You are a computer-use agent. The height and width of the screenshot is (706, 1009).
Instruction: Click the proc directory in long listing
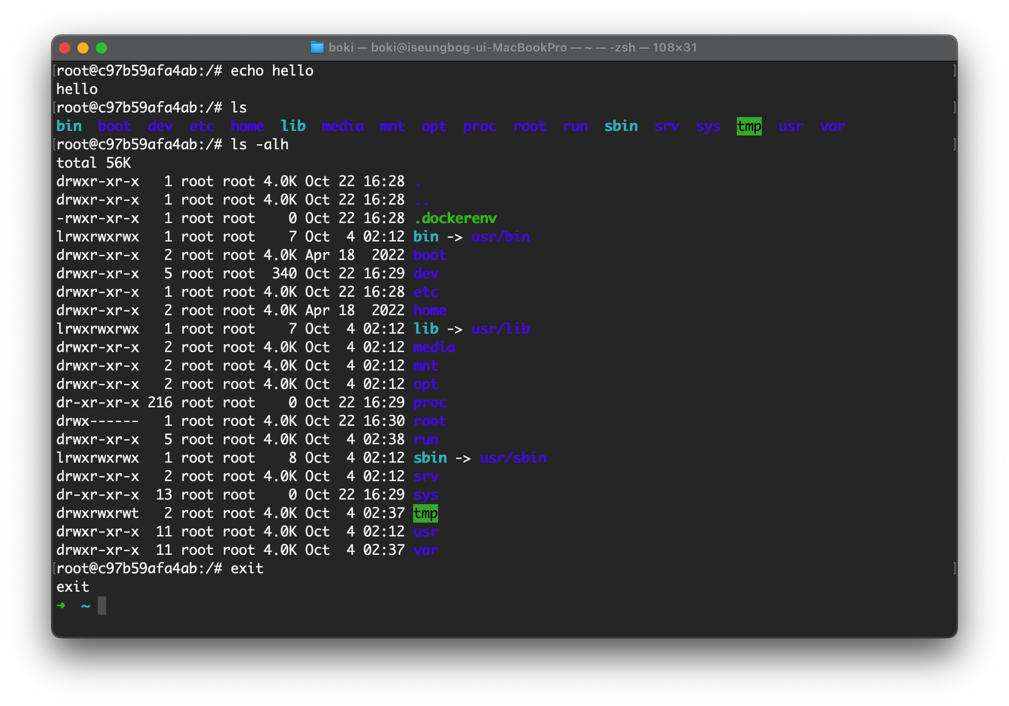(430, 403)
